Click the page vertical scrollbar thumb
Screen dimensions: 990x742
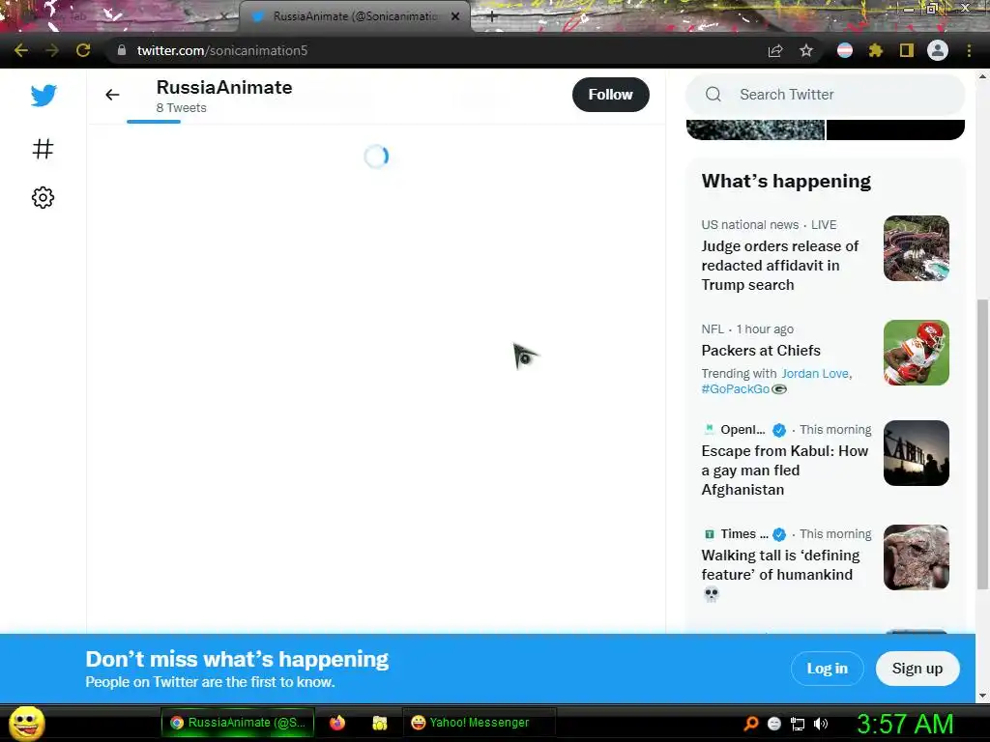click(x=982, y=444)
